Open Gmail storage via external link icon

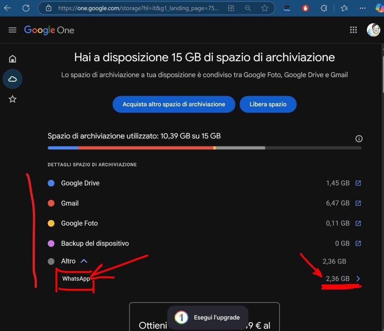(358, 203)
